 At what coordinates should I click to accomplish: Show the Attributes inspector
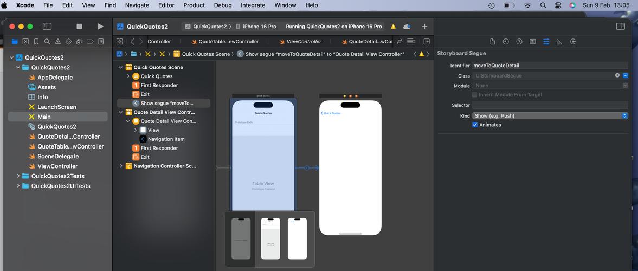546,42
